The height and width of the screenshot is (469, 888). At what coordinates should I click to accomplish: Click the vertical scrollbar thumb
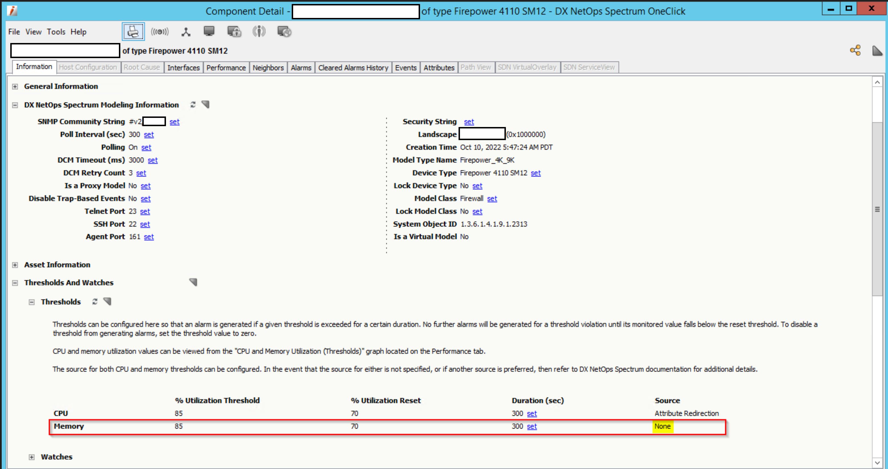pyautogui.click(x=877, y=209)
